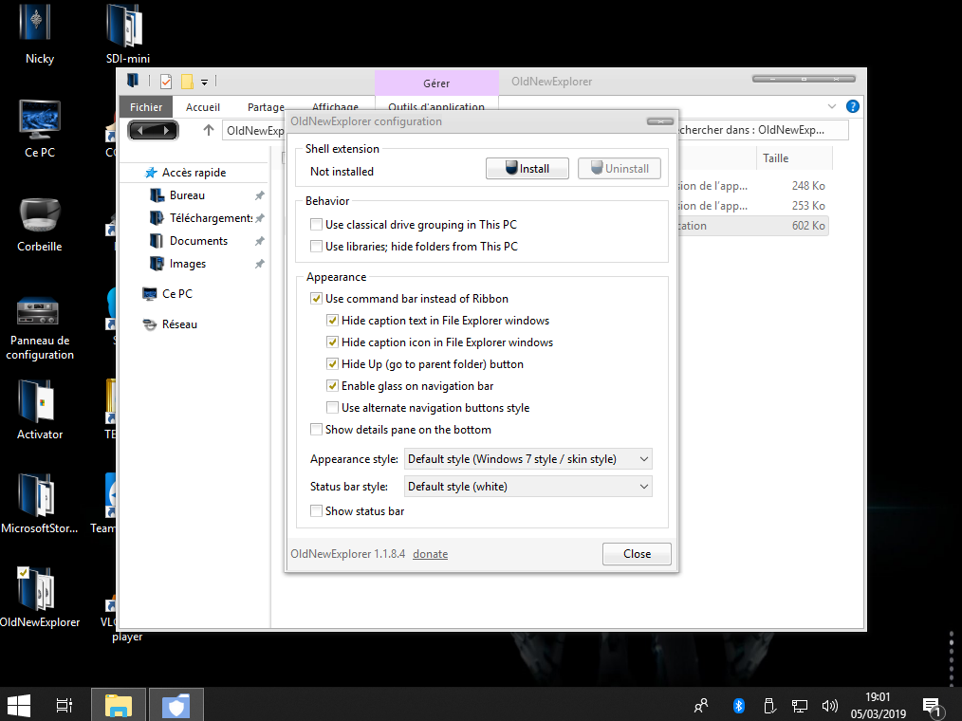
Task: Enable classical drive grouping in This PC
Action: point(316,225)
